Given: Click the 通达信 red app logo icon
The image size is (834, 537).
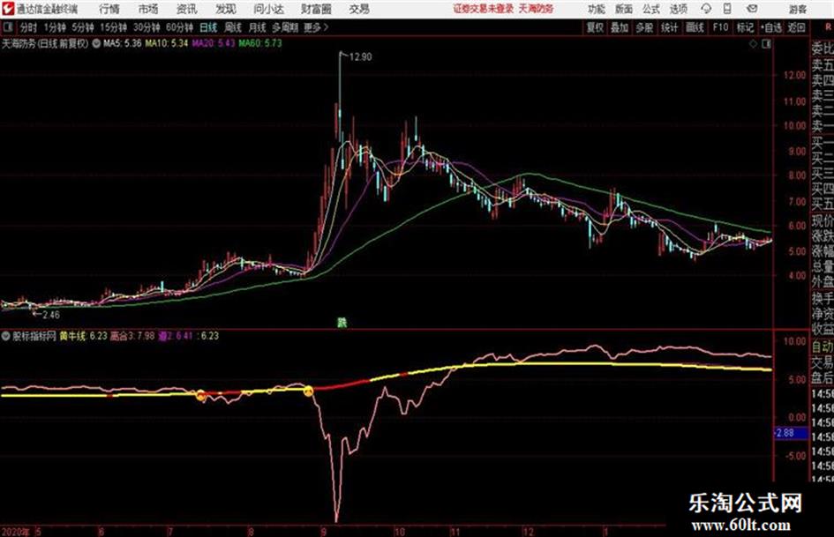Looking at the screenshot, I should [x=8, y=9].
